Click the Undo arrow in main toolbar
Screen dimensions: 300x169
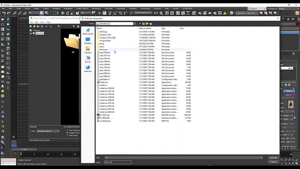coord(4,13)
